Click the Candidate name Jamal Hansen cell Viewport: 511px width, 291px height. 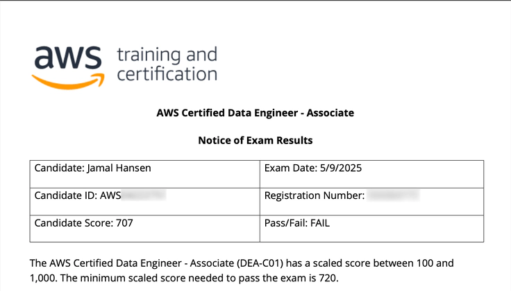click(144, 174)
